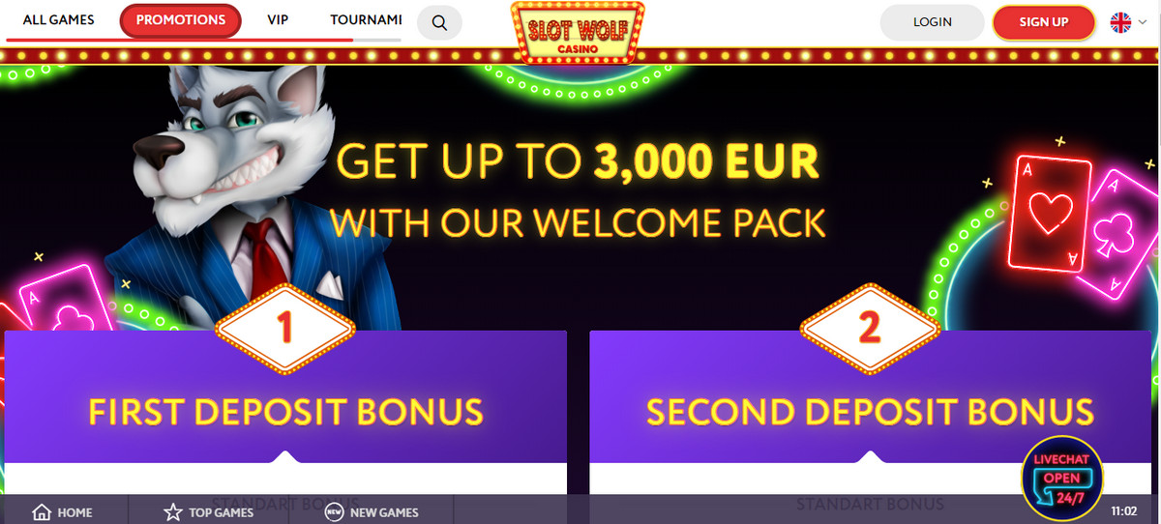Go to the VIP section
The height and width of the screenshot is (524, 1161).
click(278, 20)
